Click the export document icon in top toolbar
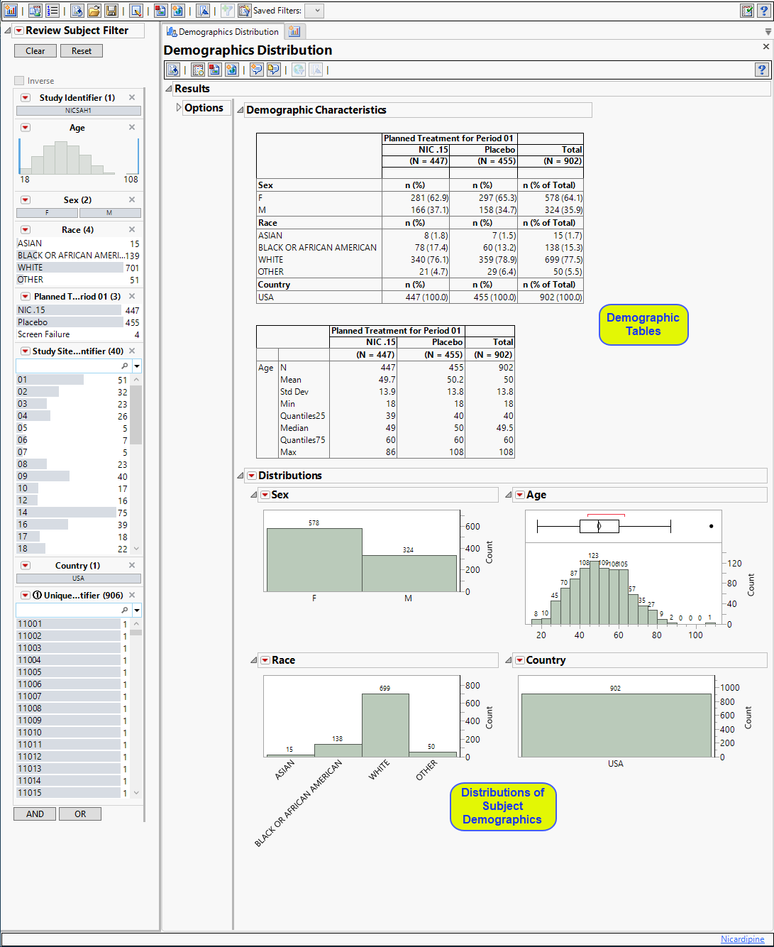Viewport: 774px width, 947px height. pyautogui.click(x=77, y=11)
